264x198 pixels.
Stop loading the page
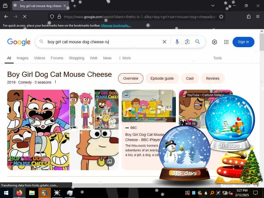click(24, 16)
